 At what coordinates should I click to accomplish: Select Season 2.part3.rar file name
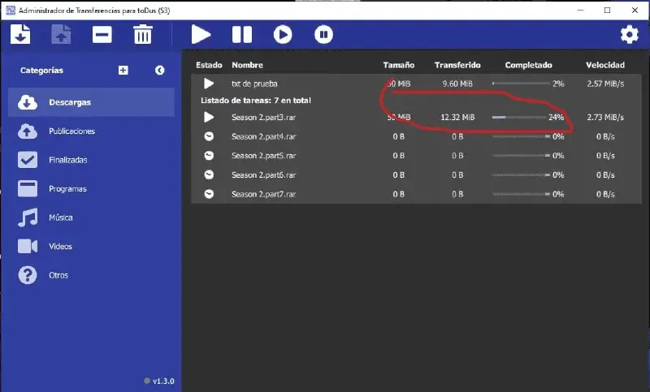(263, 117)
